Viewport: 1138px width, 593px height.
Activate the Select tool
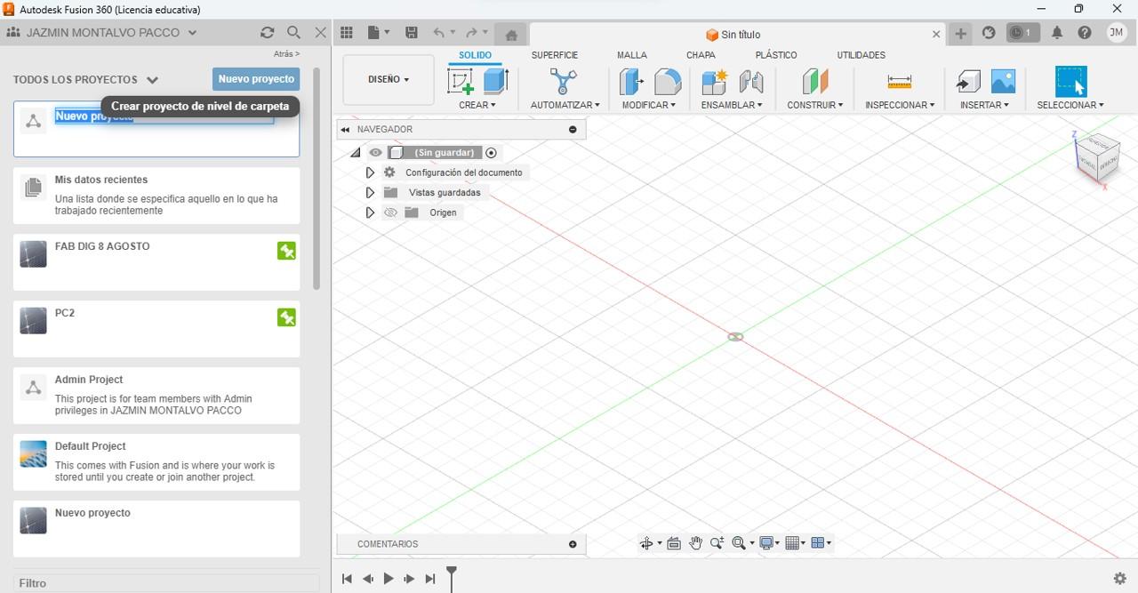pos(1070,82)
